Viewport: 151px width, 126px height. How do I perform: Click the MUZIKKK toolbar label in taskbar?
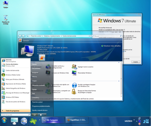click(128, 121)
